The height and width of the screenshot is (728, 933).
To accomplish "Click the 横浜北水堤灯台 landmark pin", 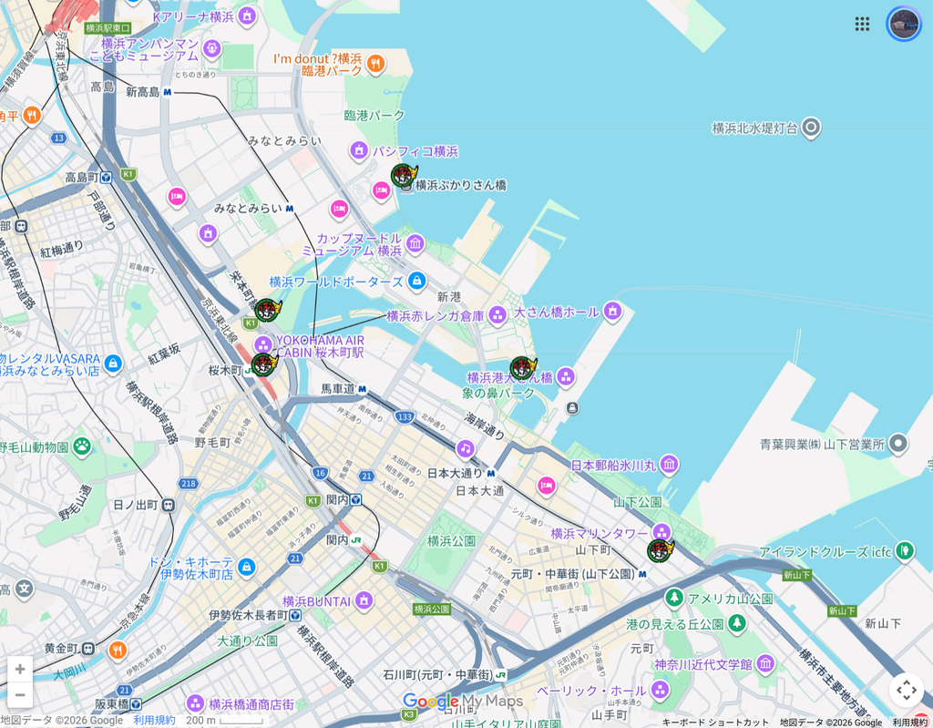I will (811, 128).
